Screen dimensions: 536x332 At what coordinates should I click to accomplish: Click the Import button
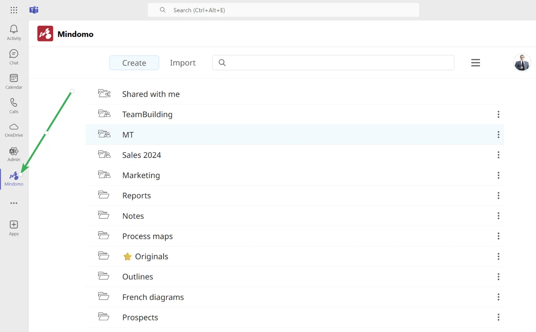coord(183,63)
